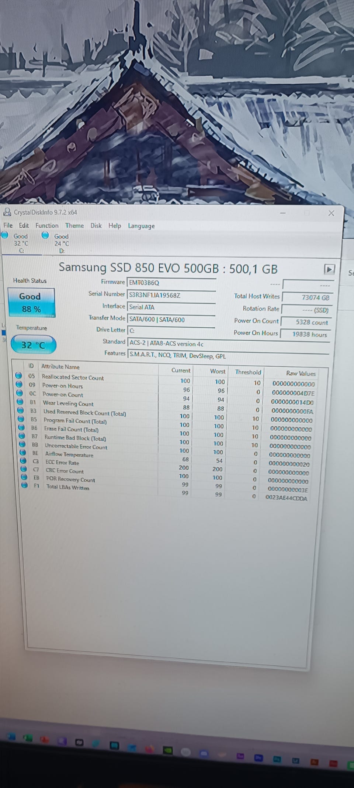Screen dimensions: 354x788
Task: Open the File menu
Action: (x=8, y=225)
